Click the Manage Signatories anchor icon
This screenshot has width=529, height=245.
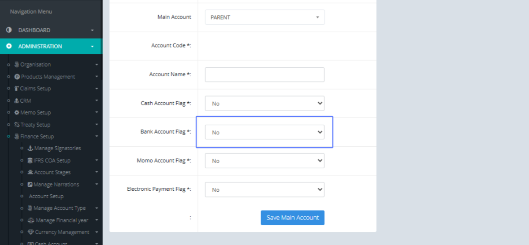click(x=30, y=148)
